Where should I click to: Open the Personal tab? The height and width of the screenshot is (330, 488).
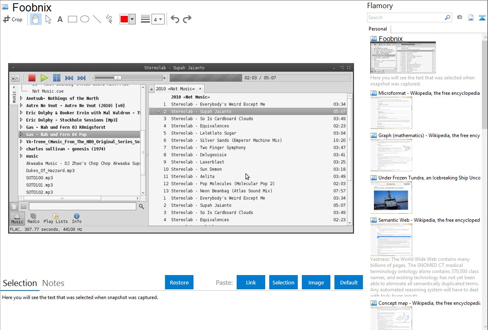378,29
